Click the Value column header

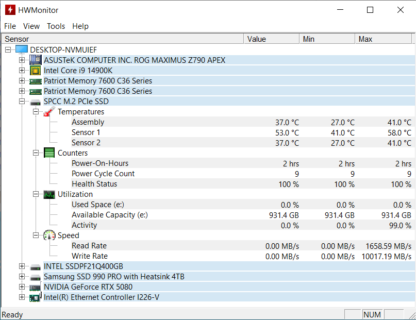click(272, 39)
